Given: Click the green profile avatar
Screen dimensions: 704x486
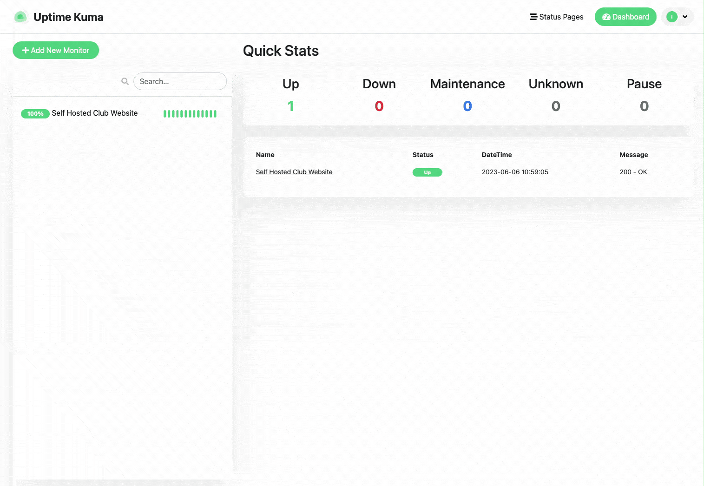Looking at the screenshot, I should [672, 17].
